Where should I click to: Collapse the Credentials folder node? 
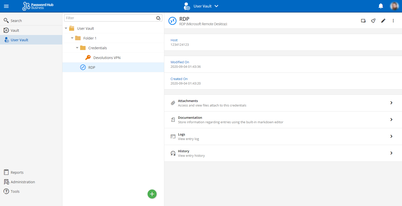tap(77, 48)
